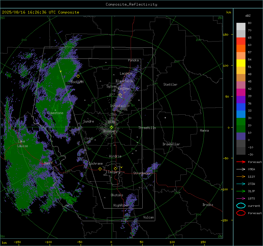
Task: Click the Calgary city label
Action: point(114,172)
